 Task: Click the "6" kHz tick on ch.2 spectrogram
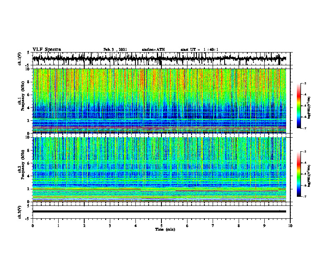(x=28, y=163)
